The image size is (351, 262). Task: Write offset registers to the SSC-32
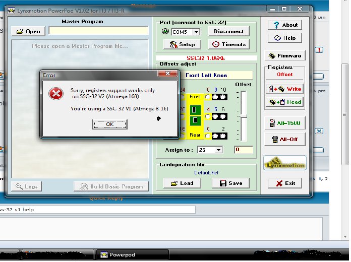click(285, 89)
